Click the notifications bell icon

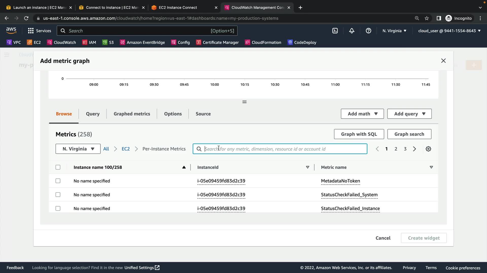click(x=352, y=31)
